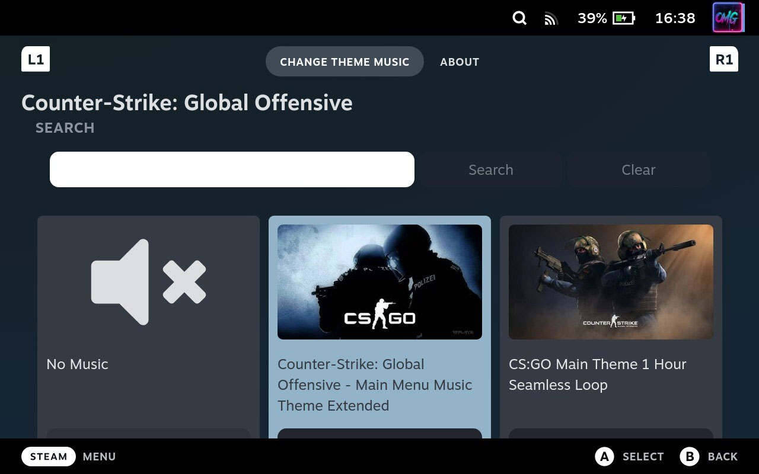Select the muted speaker No Music icon
Viewport: 759px width, 474px height.
148,282
